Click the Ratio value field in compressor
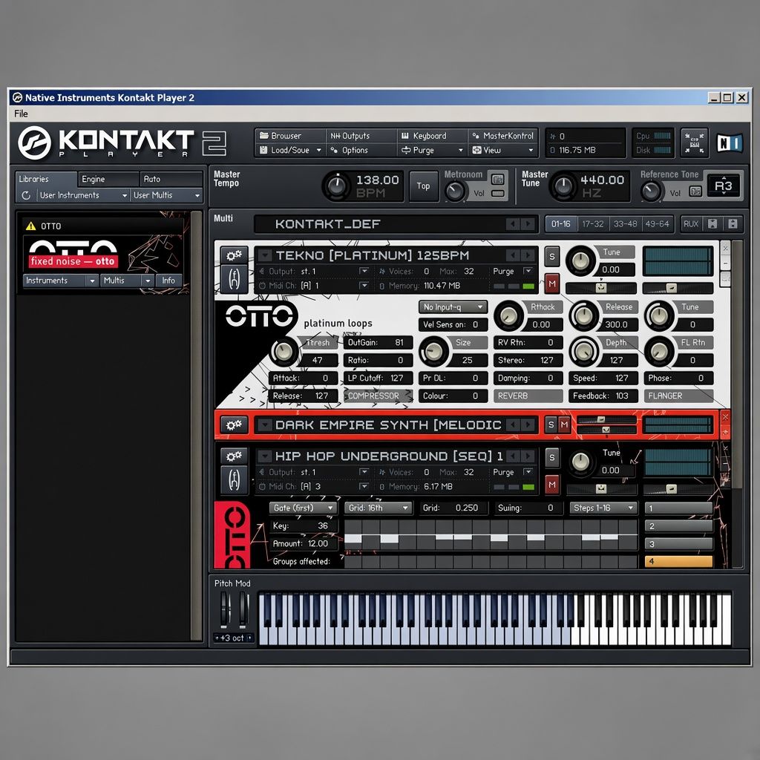Screen dimensions: 760x760 click(x=378, y=360)
